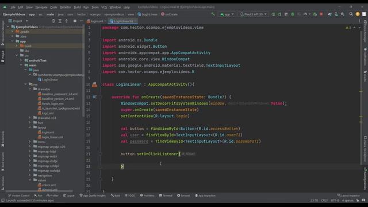This screenshot has height=207, width=368.
Task: Open the Logcat tool window
Action: [x=69, y=195]
